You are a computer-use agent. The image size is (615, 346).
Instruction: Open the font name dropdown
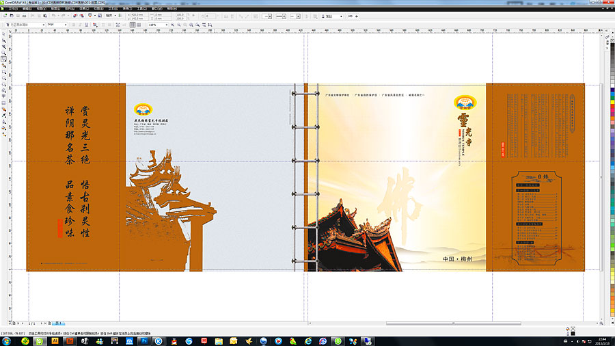[x=42, y=25]
